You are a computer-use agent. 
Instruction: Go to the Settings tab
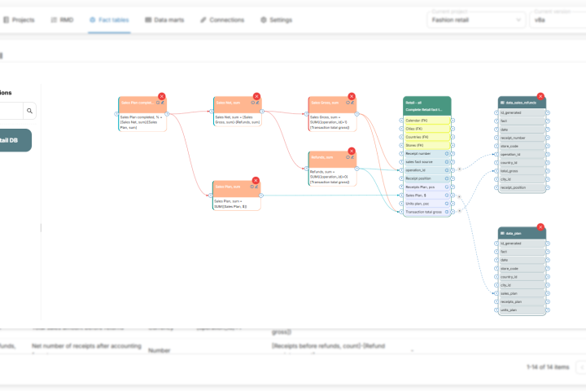coord(276,19)
